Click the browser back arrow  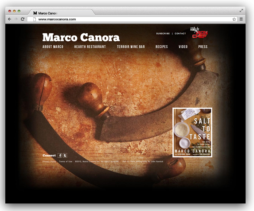(x=10, y=19)
